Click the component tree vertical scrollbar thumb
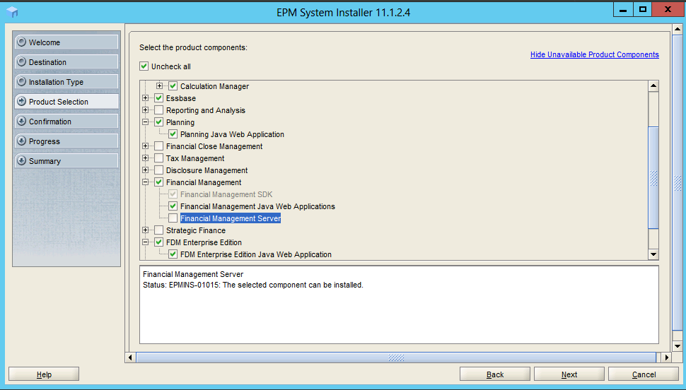 (653, 177)
